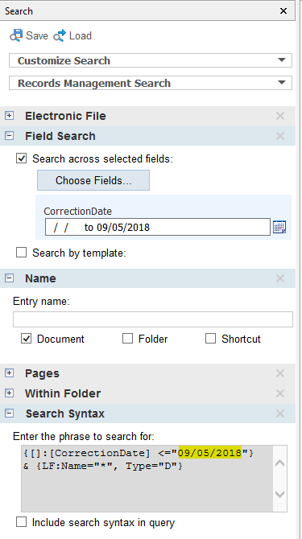
Task: Click the Choose Fields button
Action: click(x=93, y=180)
